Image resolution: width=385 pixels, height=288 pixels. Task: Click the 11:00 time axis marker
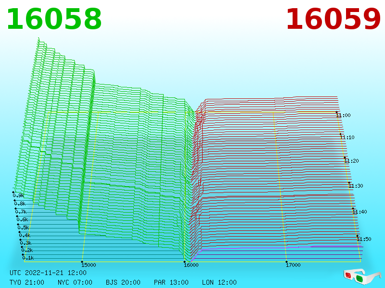pyautogui.click(x=343, y=115)
